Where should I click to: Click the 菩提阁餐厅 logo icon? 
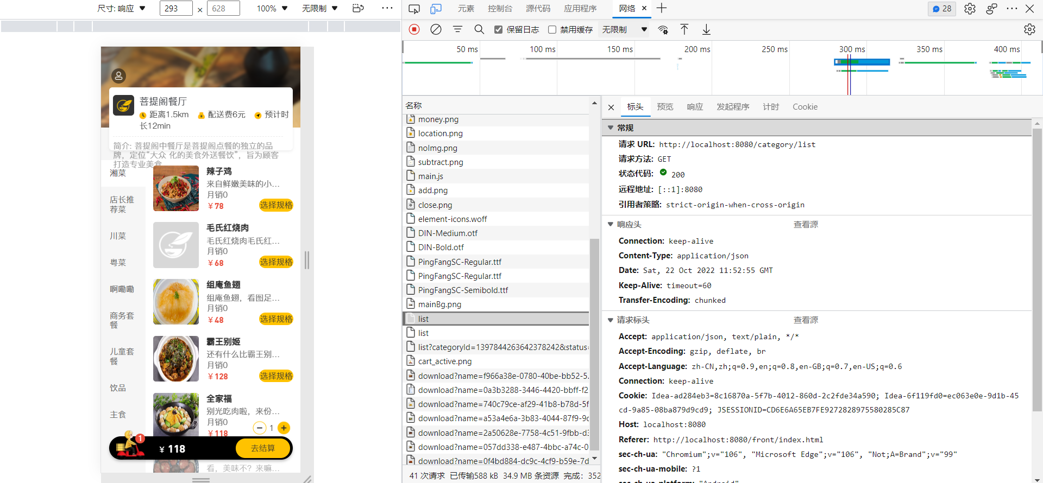[x=123, y=105]
